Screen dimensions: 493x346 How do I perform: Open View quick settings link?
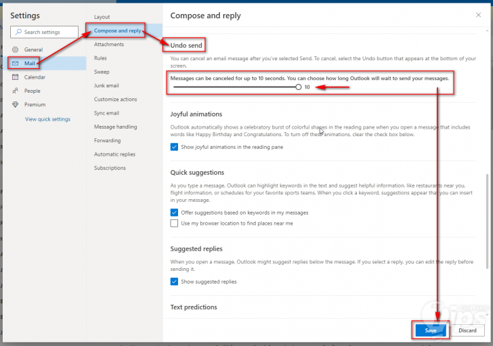click(x=48, y=119)
